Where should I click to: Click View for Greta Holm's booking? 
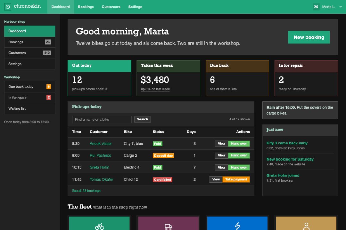pos(222,167)
